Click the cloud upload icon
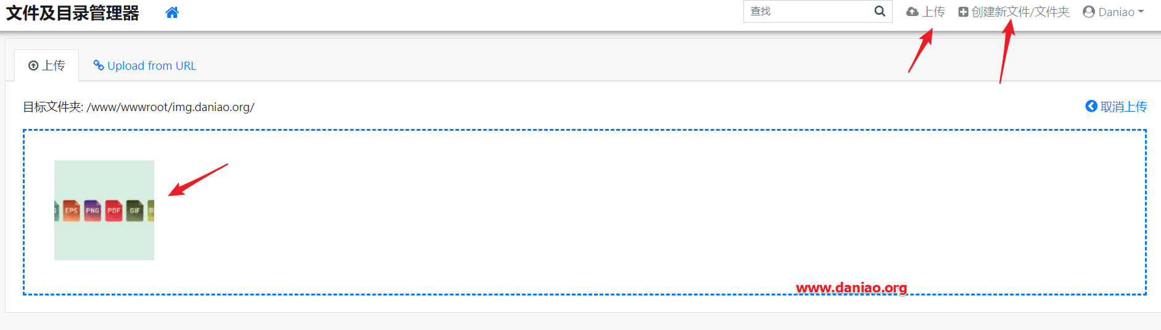This screenshot has width=1161, height=330. pyautogui.click(x=912, y=12)
